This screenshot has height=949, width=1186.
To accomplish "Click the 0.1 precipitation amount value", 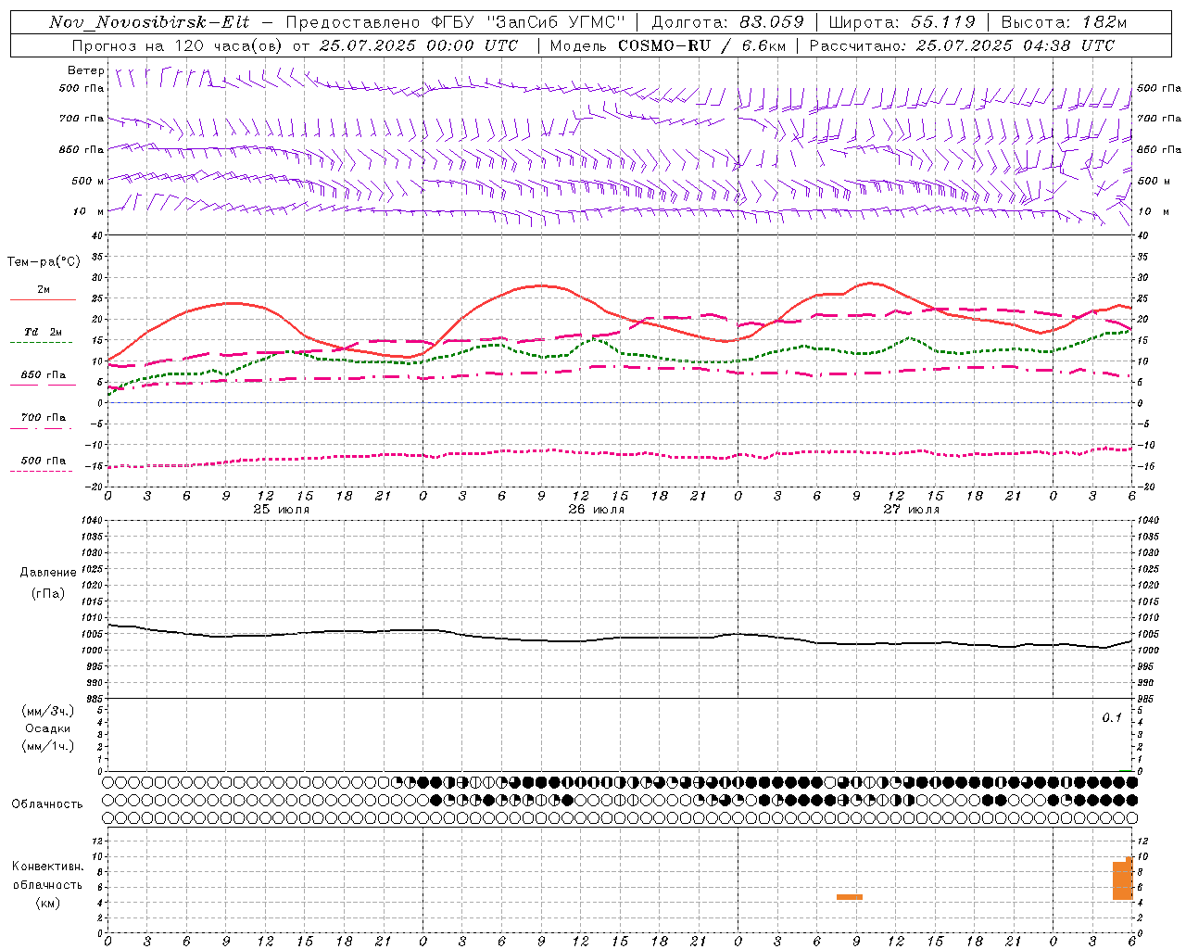I will point(1112,717).
